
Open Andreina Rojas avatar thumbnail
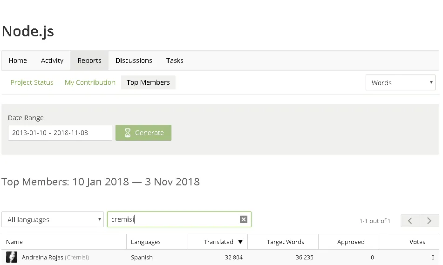12,257
